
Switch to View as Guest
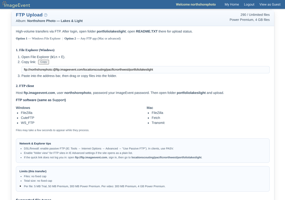[x=270, y=4]
